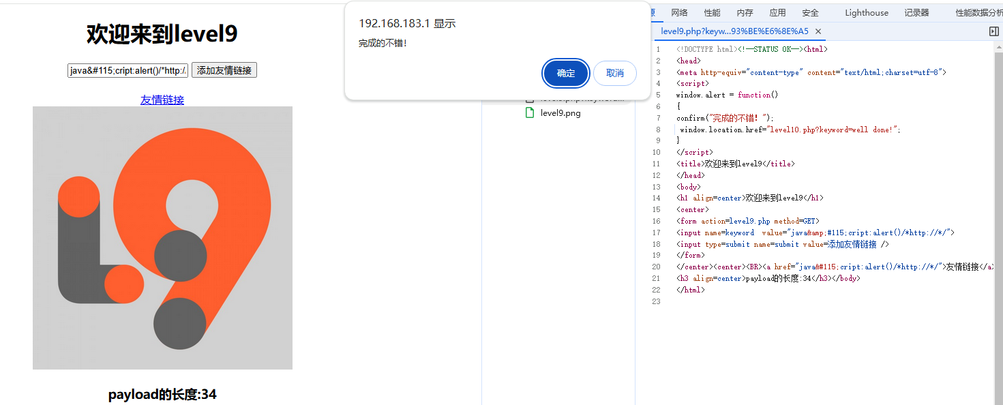
Task: Toggle the debugger sidebar panel icon
Action: (x=993, y=31)
